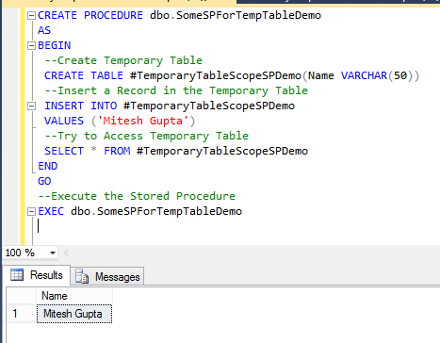Image resolution: width=440 pixels, height=343 pixels.
Task: Select row number 1 header in results
Action: 22,314
